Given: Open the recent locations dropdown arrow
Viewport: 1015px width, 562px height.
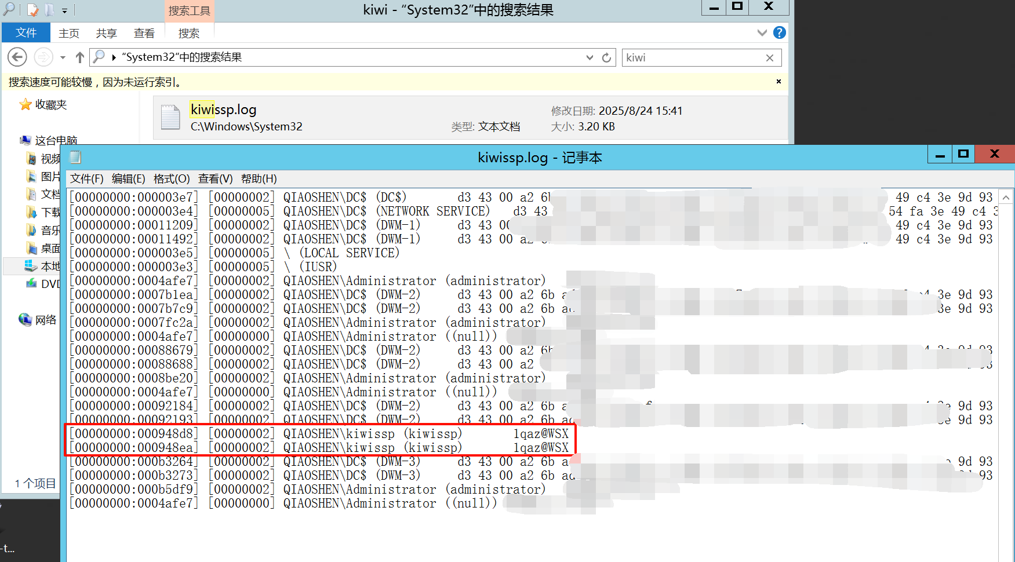Looking at the screenshot, I should 63,58.
